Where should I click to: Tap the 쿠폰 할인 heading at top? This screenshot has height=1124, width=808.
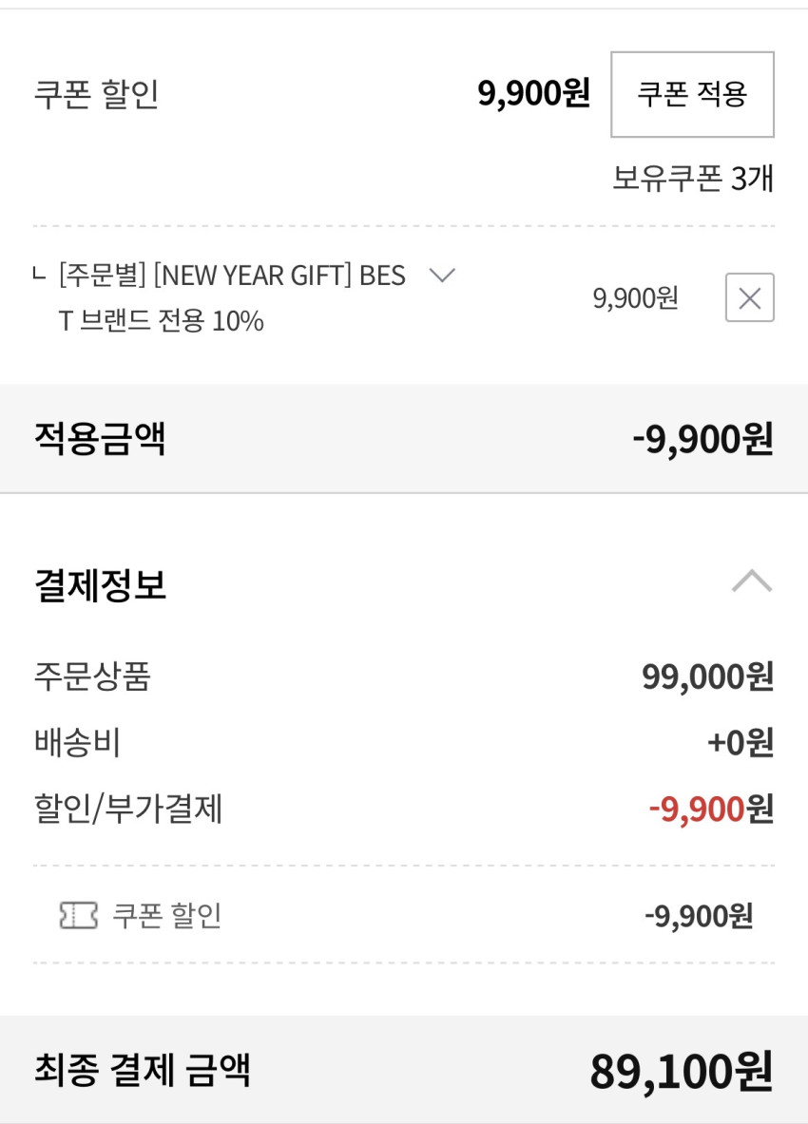tap(96, 94)
